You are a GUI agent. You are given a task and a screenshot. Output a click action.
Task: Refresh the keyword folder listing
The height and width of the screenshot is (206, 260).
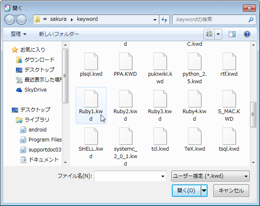click(x=164, y=20)
